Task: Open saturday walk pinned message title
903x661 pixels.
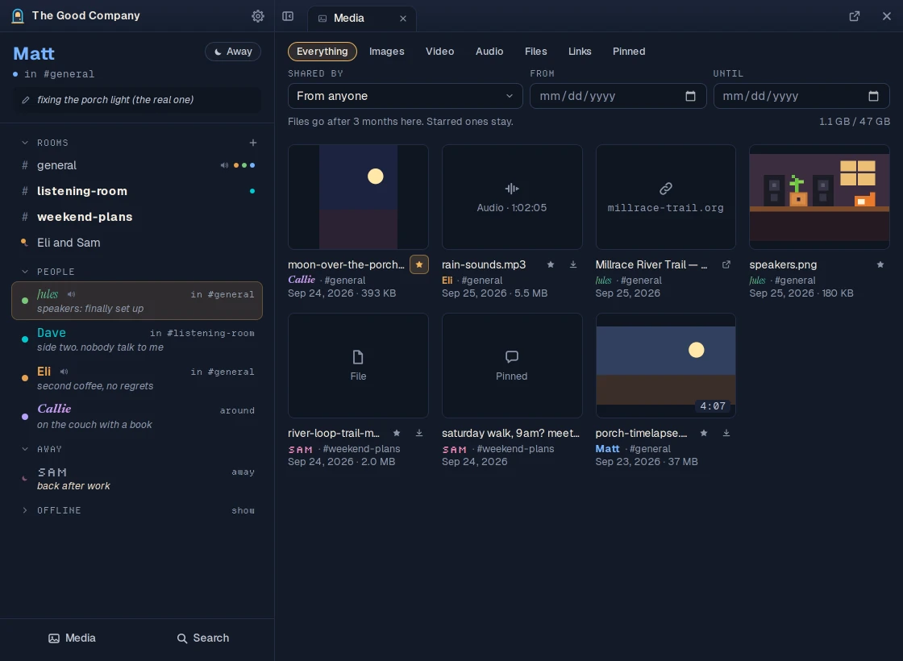Action: point(511,433)
